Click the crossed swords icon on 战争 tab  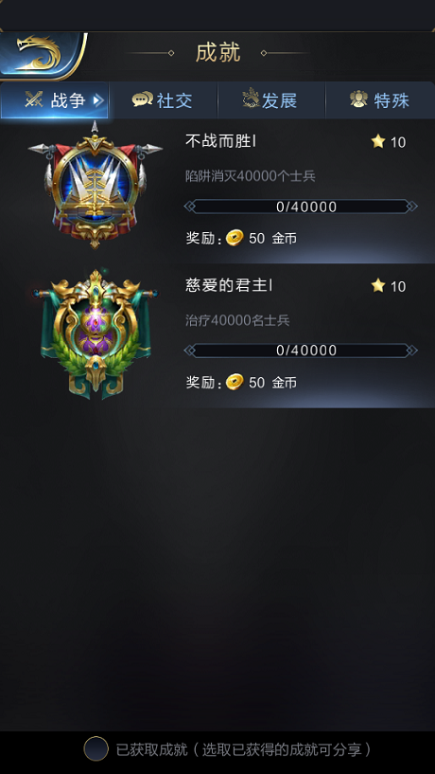34,100
